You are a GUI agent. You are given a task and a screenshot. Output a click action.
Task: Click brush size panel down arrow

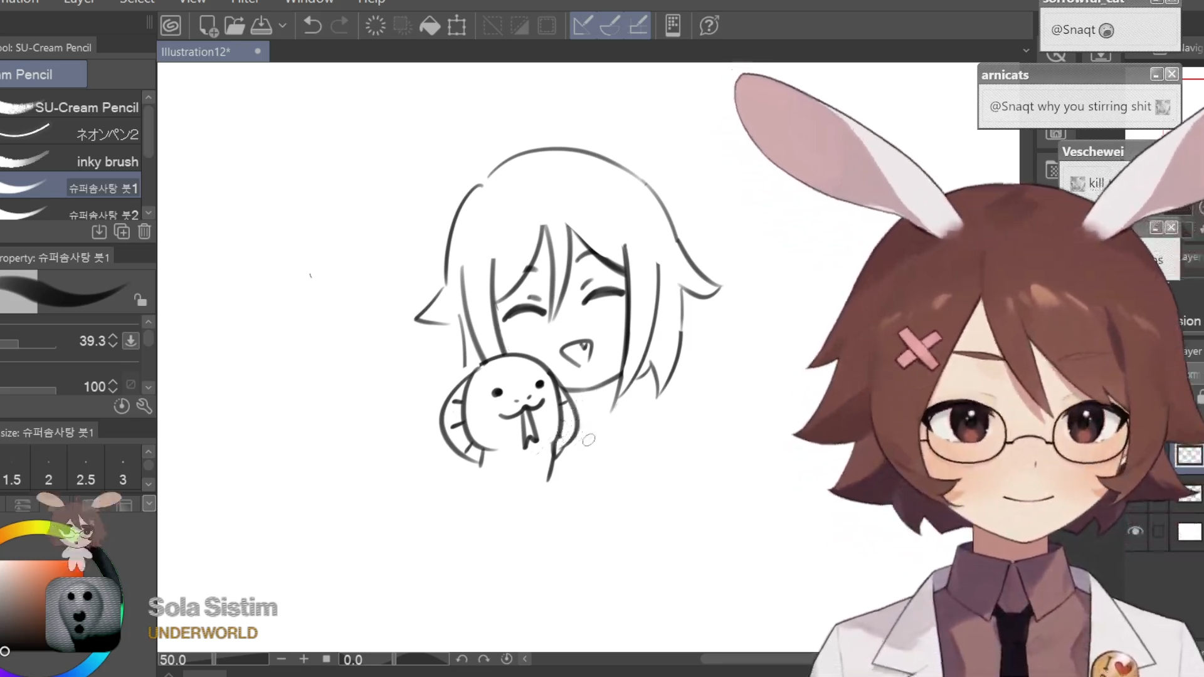tap(149, 484)
